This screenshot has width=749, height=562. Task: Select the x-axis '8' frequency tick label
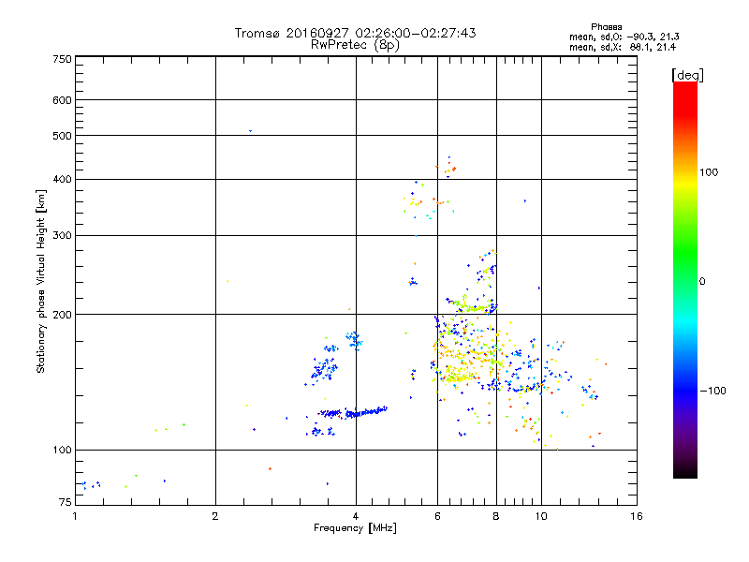click(x=496, y=516)
